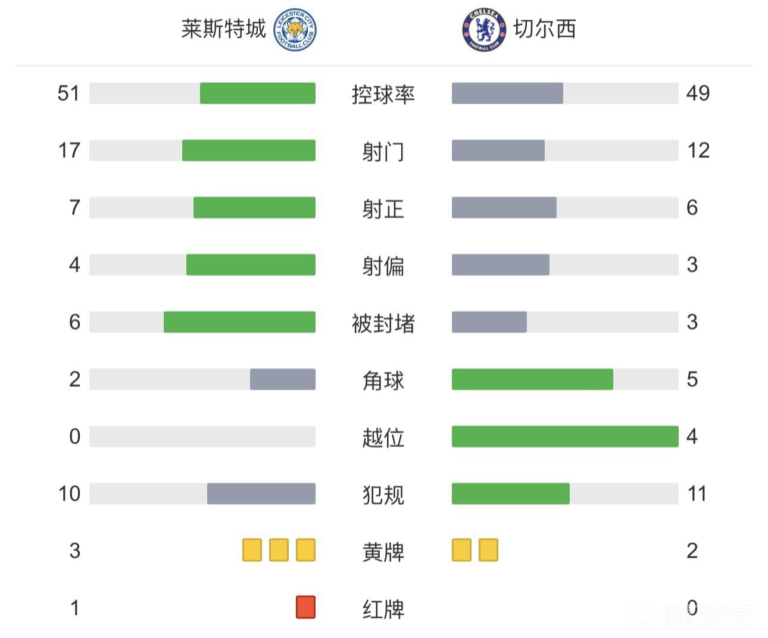This screenshot has width=768, height=638.
Task: Click Leicester's green possession bar
Action: [x=257, y=93]
